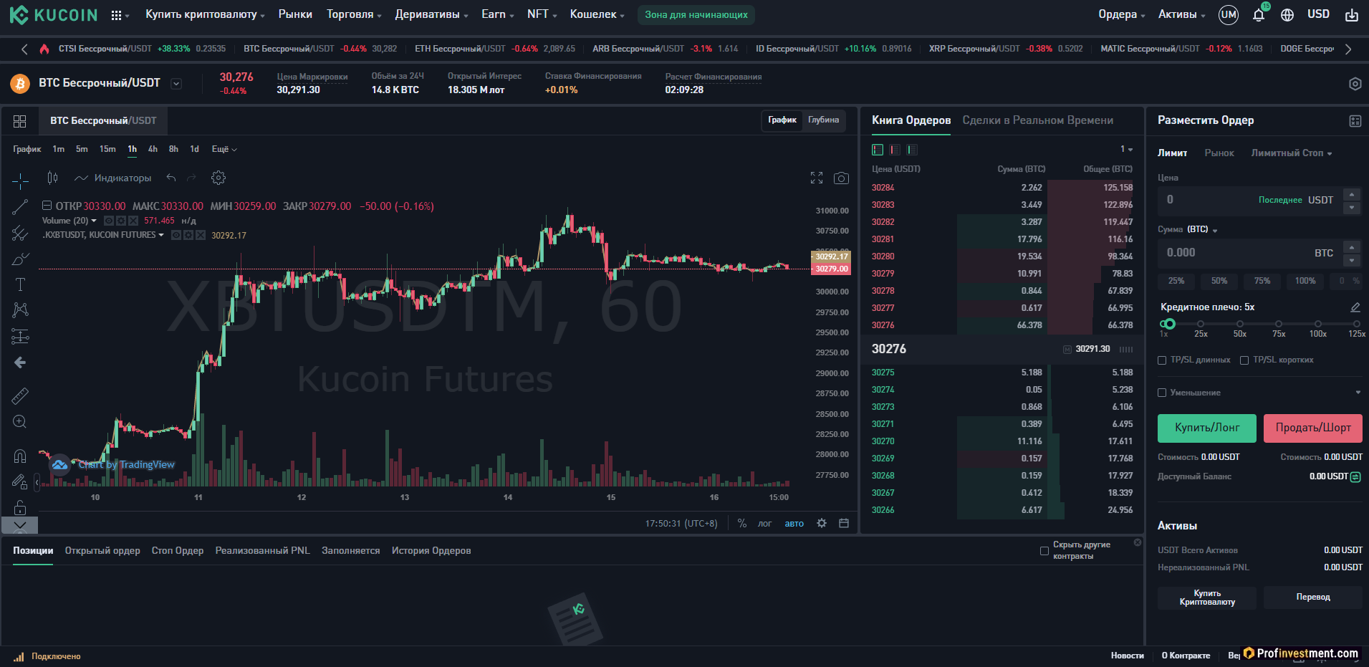
Task: Open the UM user profile avatar
Action: (x=1229, y=14)
